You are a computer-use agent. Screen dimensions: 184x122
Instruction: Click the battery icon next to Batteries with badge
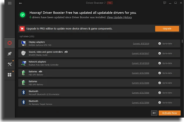[24, 73]
